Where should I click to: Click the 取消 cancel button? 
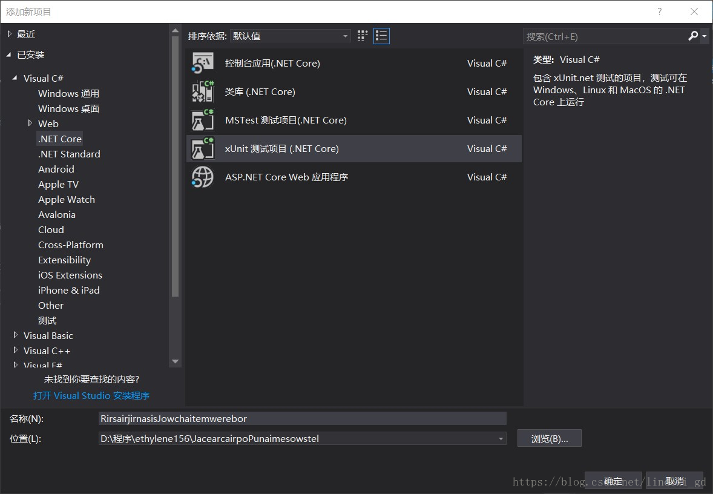tap(675, 481)
